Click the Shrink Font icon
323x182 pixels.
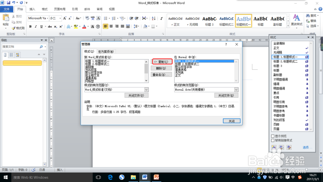point(70,18)
